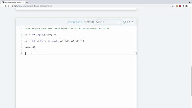Open editor more options menu
The image size is (192, 108).
click(133, 22)
